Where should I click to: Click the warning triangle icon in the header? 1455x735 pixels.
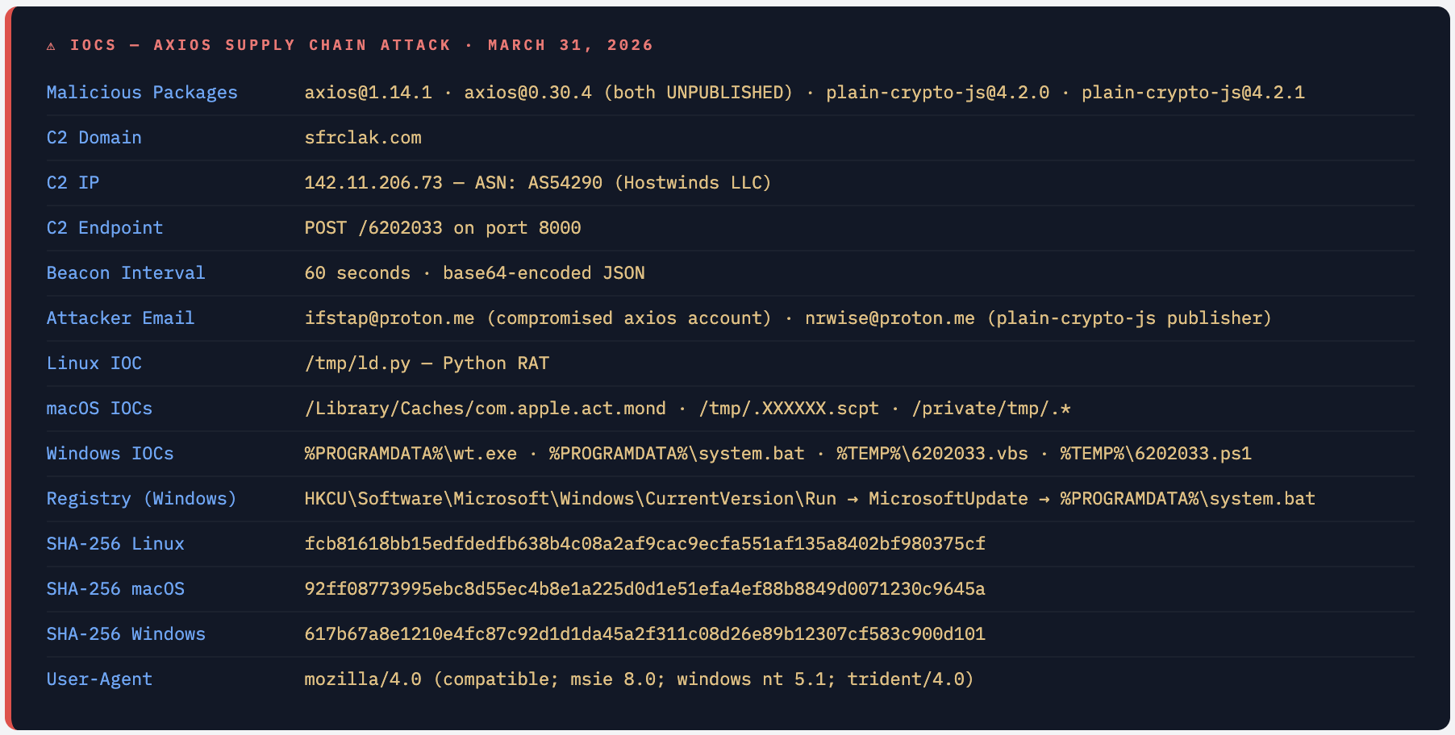pos(52,46)
